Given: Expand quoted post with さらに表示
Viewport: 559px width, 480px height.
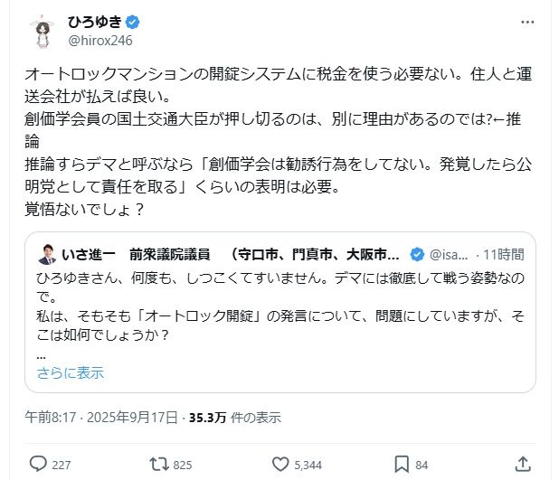Looking at the screenshot, I should (70, 372).
